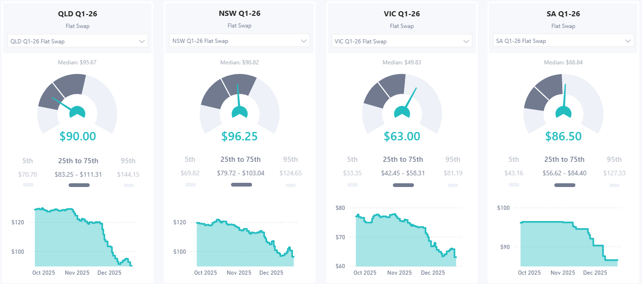Image resolution: width=642 pixels, height=284 pixels.
Task: Open the QLD Q1-26 Flat Swap dropdown
Action: 77,41
